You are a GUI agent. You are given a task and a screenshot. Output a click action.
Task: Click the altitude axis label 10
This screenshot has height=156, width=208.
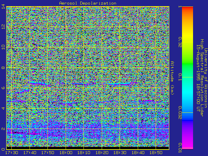3,47
